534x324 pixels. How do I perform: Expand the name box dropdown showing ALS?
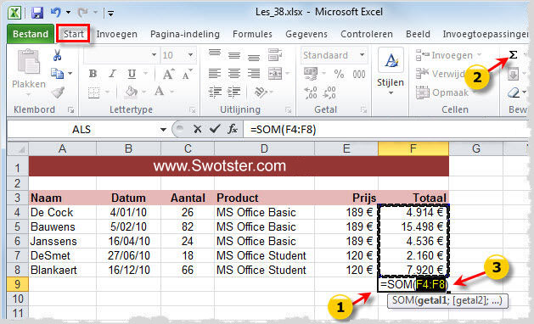(x=163, y=129)
